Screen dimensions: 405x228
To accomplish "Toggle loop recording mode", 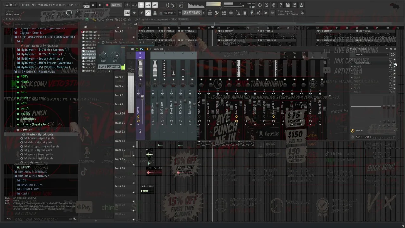I will point(155,5).
